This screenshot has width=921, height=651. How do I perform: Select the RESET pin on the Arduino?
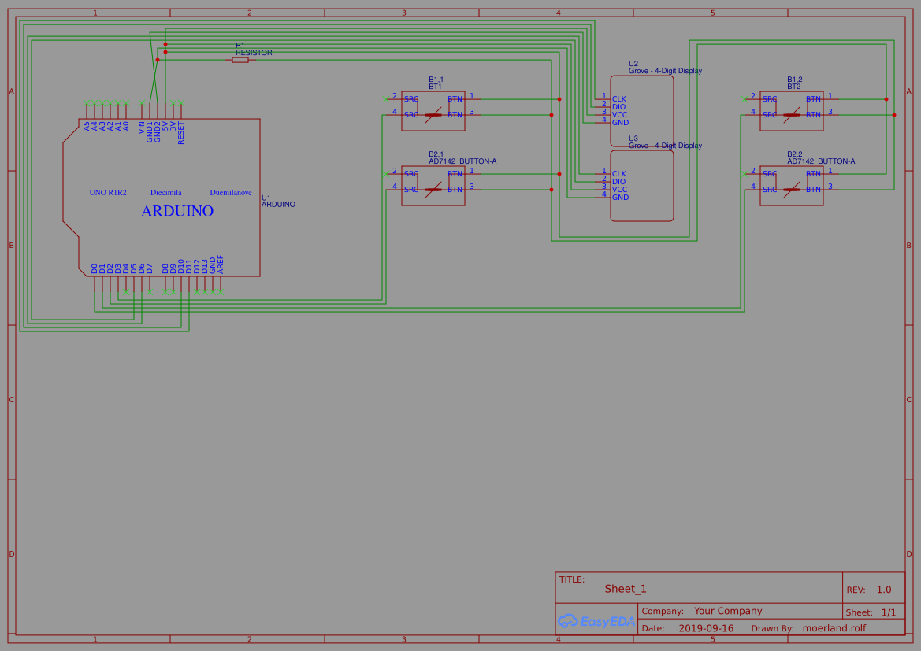pyautogui.click(x=180, y=129)
